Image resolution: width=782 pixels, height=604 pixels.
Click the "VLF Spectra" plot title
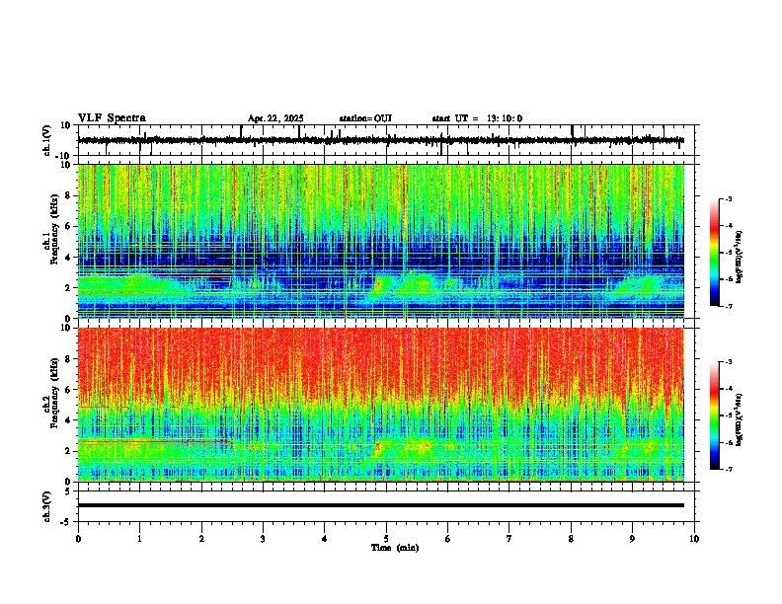tap(112, 118)
